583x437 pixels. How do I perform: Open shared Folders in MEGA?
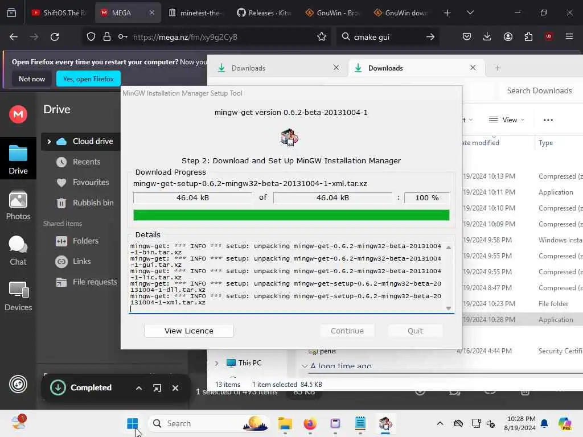85,241
